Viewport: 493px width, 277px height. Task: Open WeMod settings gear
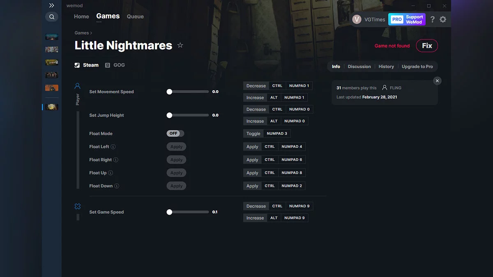coord(443,19)
